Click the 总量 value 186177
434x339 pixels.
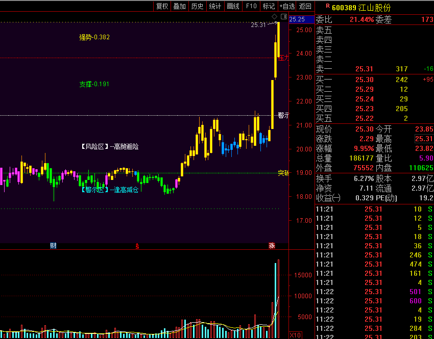coord(362,158)
